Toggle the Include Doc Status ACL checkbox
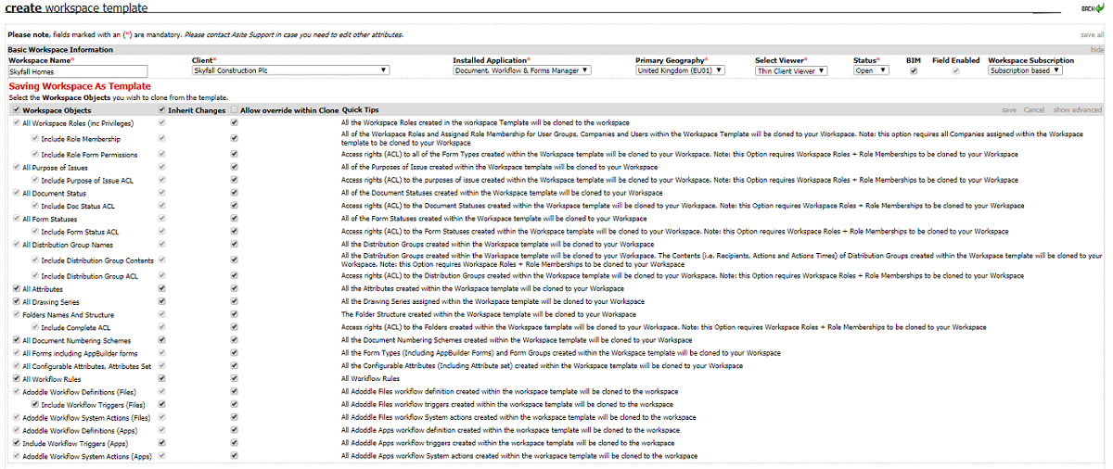 tap(34, 206)
